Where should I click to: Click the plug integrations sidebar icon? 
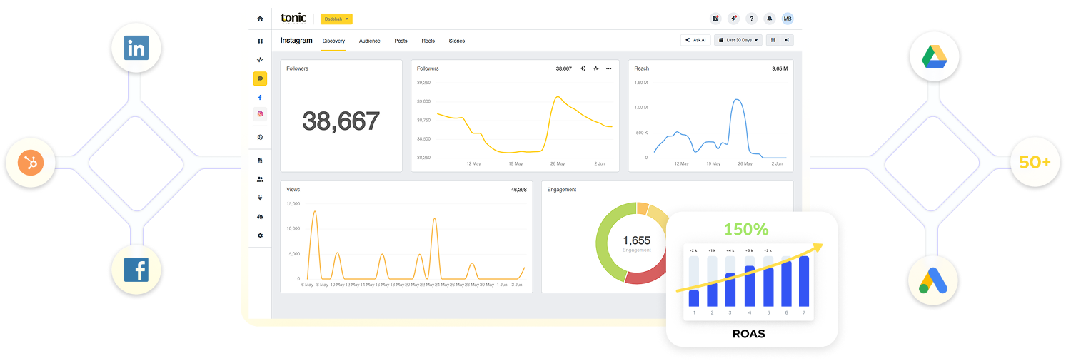pyautogui.click(x=260, y=198)
